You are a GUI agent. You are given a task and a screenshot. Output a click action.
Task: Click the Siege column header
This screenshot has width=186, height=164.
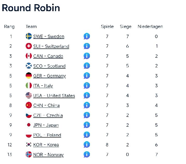coord(126,26)
